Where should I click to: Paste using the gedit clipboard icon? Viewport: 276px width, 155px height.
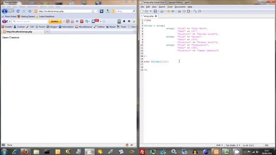pyautogui.click(x=188, y=11)
